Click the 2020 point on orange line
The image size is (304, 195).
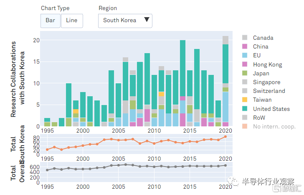coord(225,137)
